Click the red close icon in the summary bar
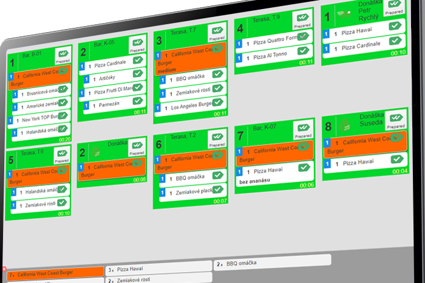425x283 pixels. click(4, 269)
